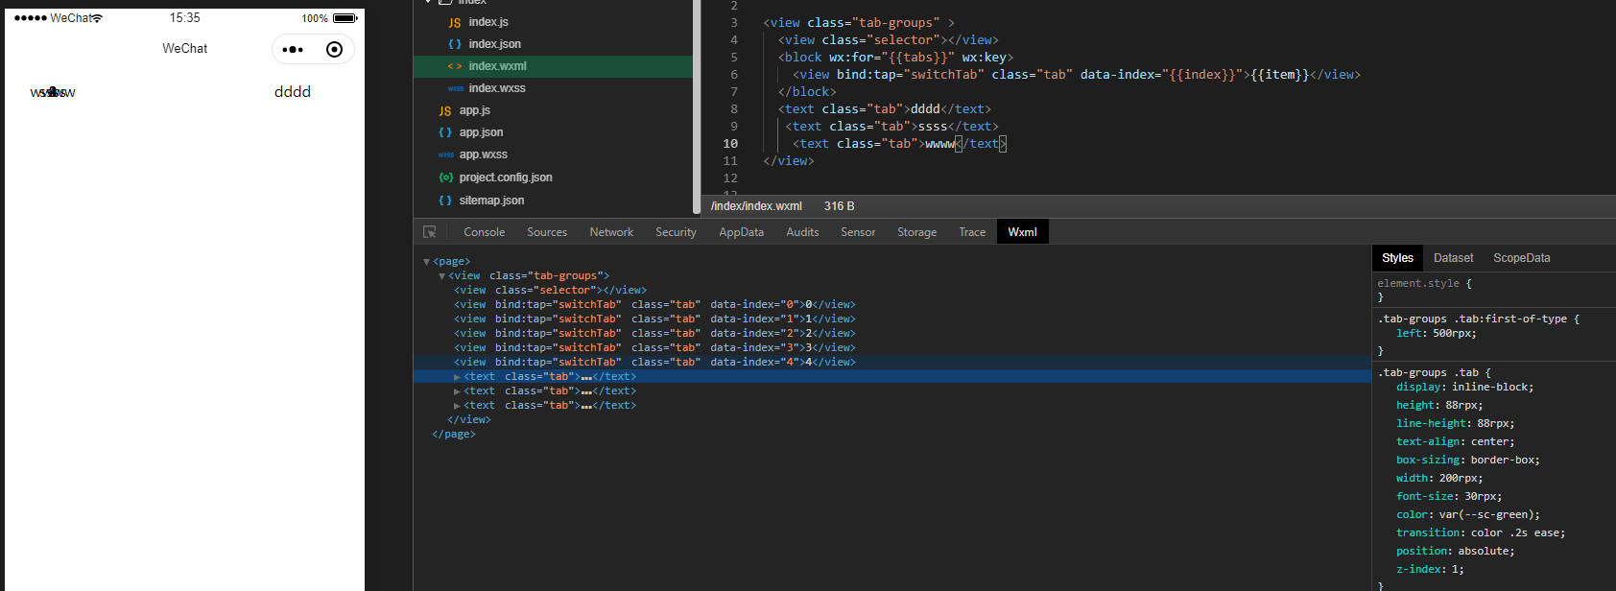The width and height of the screenshot is (1616, 591).
Task: Click the braces icon beside index.json
Action: [x=454, y=44]
